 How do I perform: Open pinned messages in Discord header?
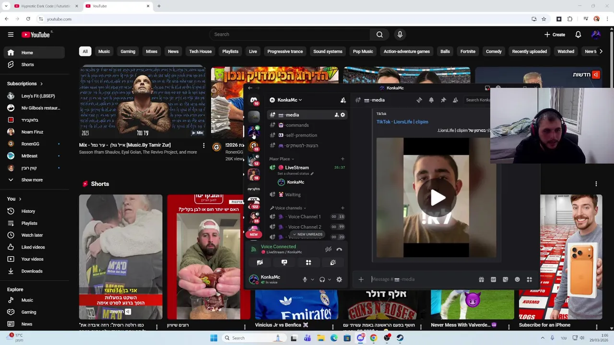pyautogui.click(x=443, y=100)
